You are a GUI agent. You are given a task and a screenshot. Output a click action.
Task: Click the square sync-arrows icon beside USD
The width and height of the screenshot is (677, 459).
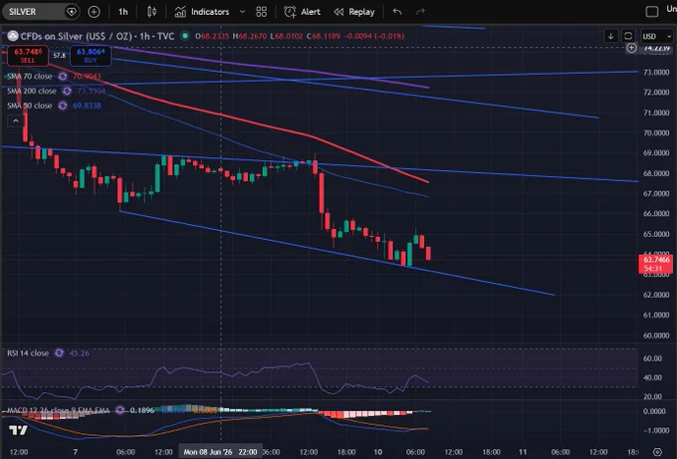pyautogui.click(x=628, y=36)
